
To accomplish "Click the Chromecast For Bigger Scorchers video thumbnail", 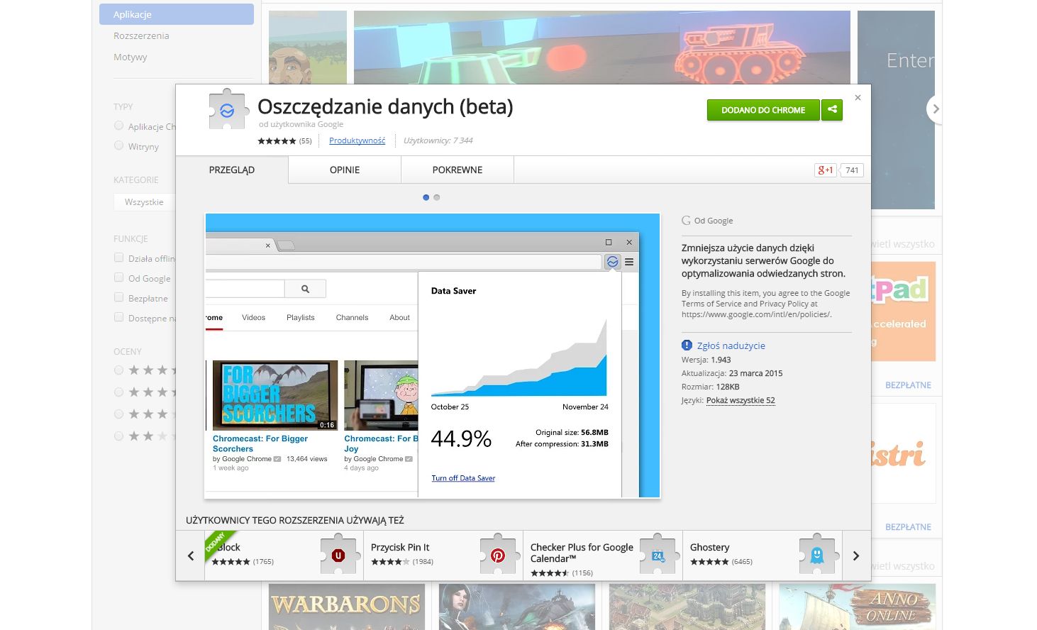I will pyautogui.click(x=275, y=395).
